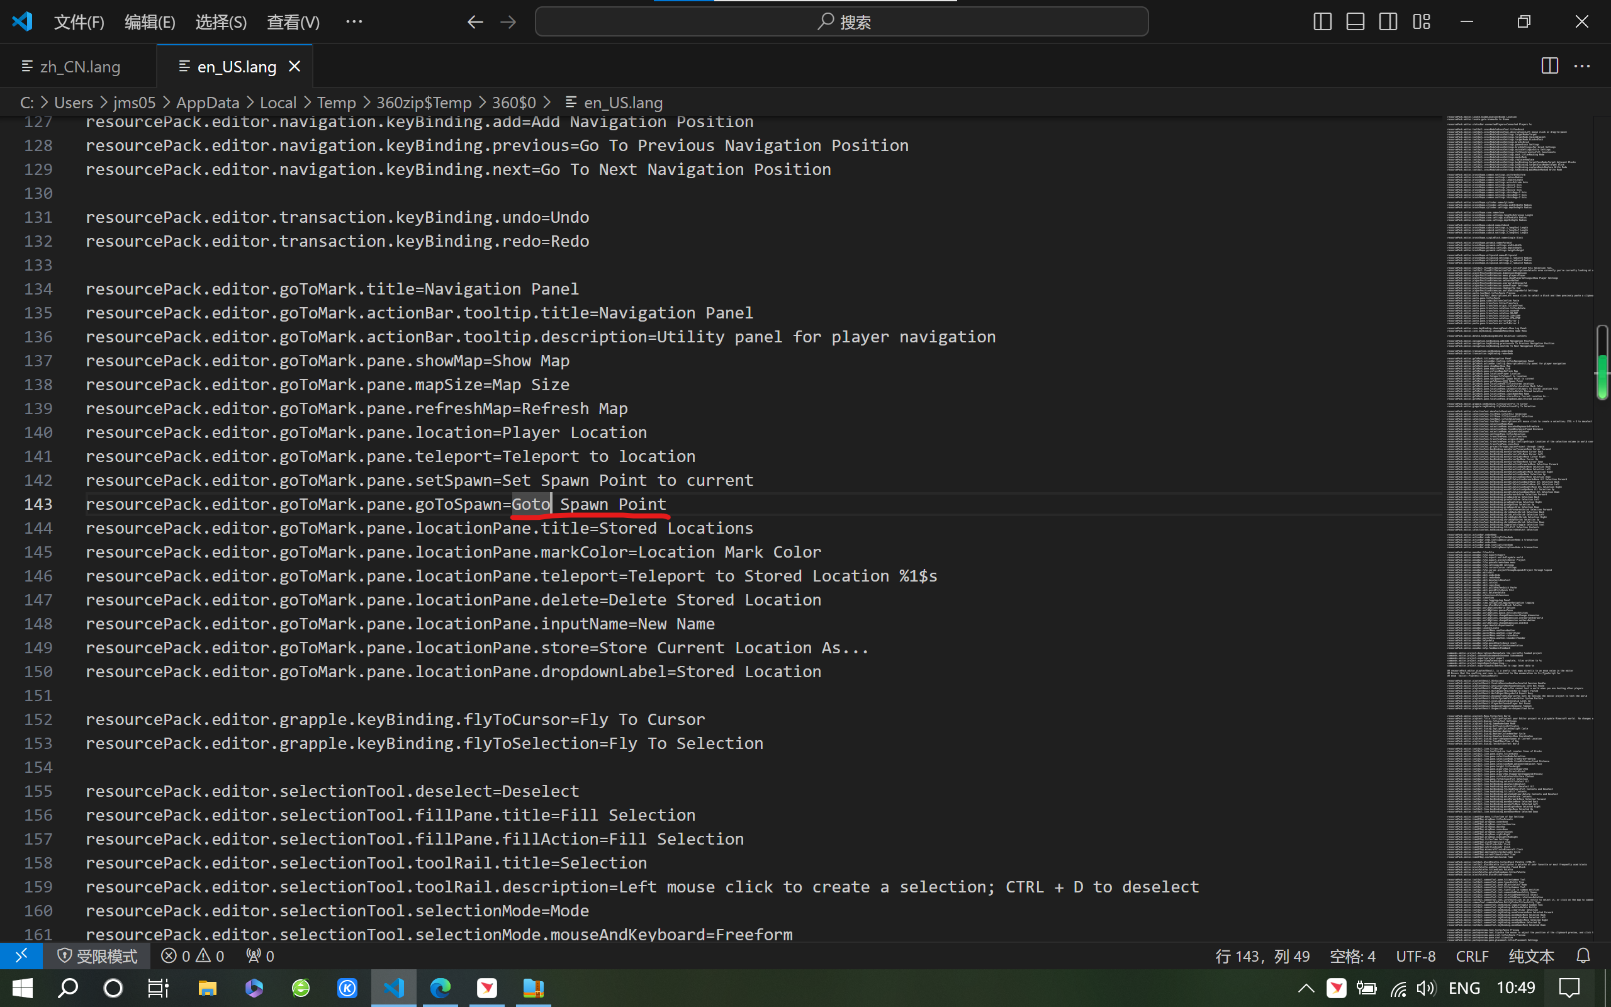Open notifications bell in status bar
1611x1007 pixels.
(x=1583, y=956)
